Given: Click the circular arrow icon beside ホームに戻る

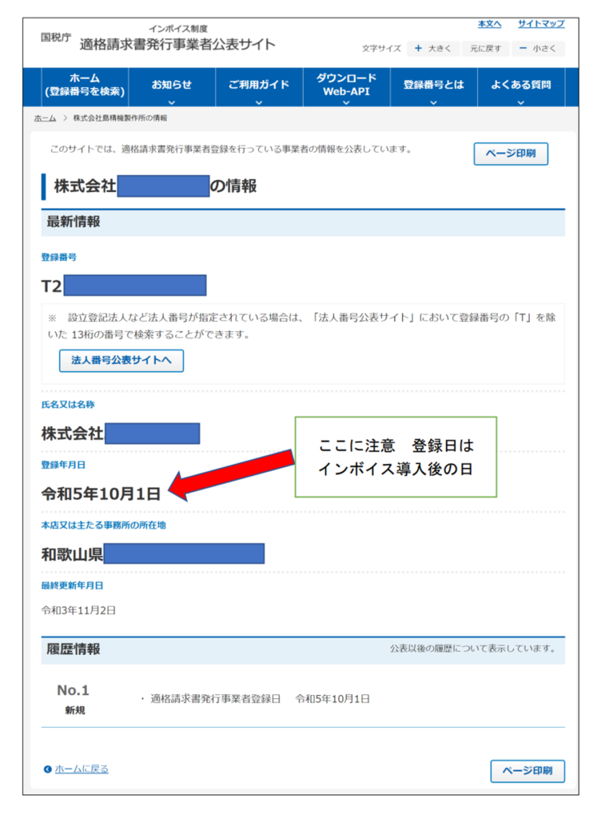Looking at the screenshot, I should (48, 769).
